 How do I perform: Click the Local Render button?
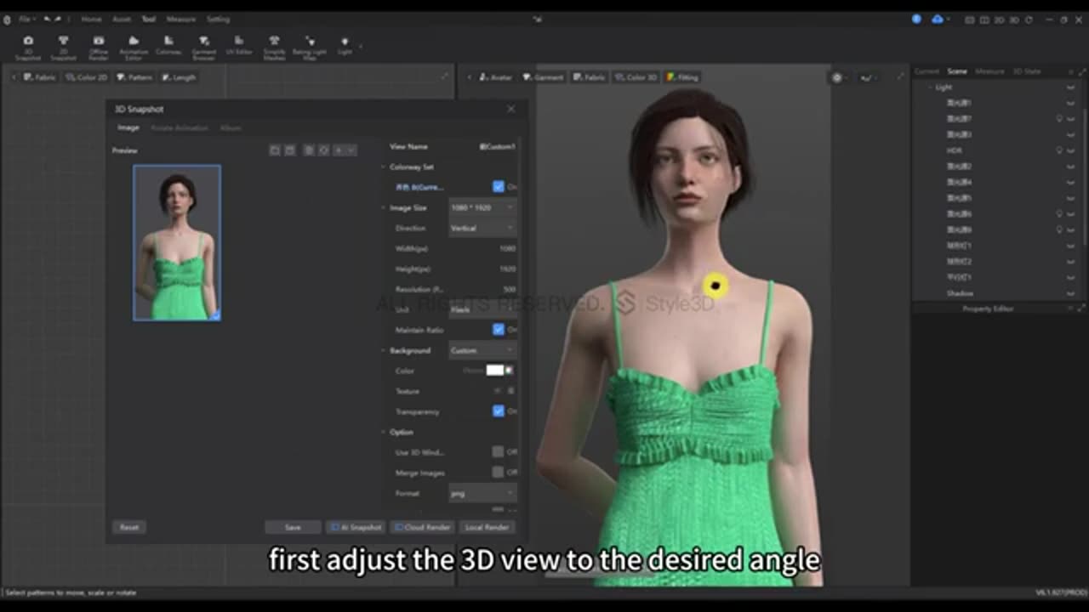pos(487,527)
